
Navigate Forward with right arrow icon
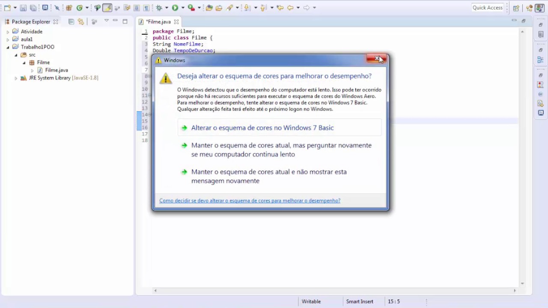tap(306, 8)
